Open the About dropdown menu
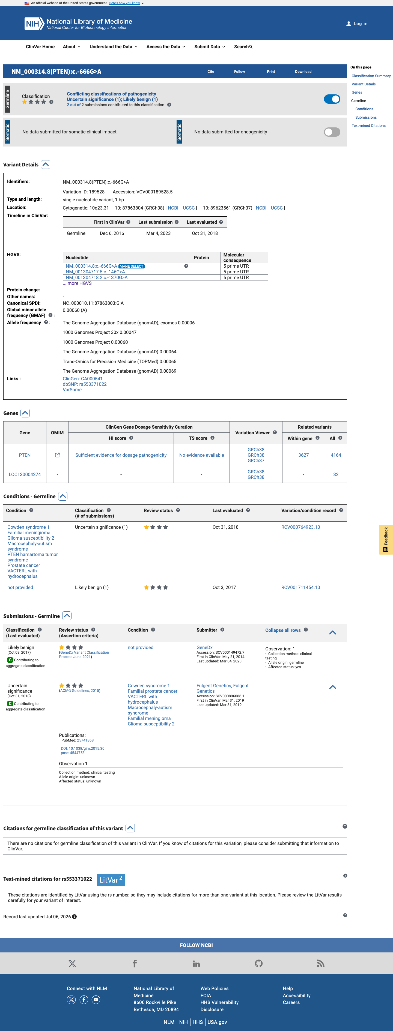Screen dimensions: 393x1031 (72, 47)
